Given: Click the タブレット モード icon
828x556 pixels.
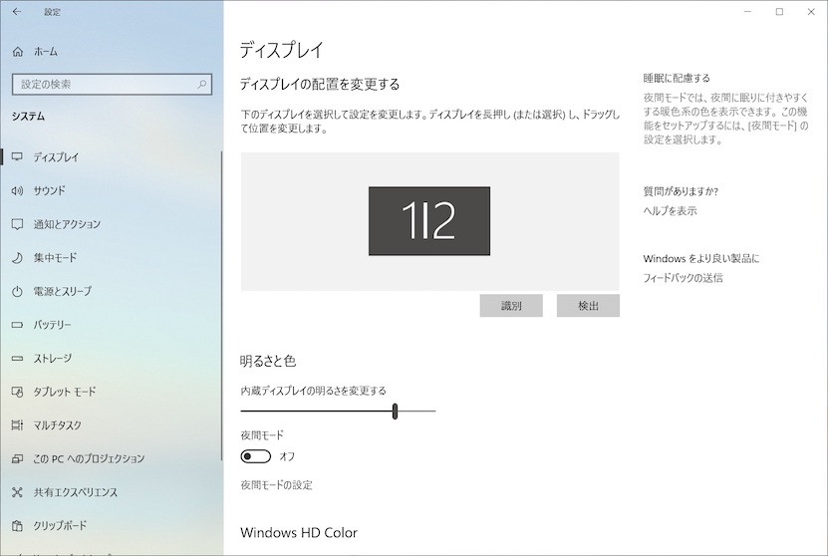Looking at the screenshot, I should pyautogui.click(x=17, y=392).
